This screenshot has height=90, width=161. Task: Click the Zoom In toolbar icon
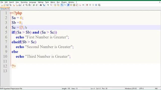pos(48,5)
